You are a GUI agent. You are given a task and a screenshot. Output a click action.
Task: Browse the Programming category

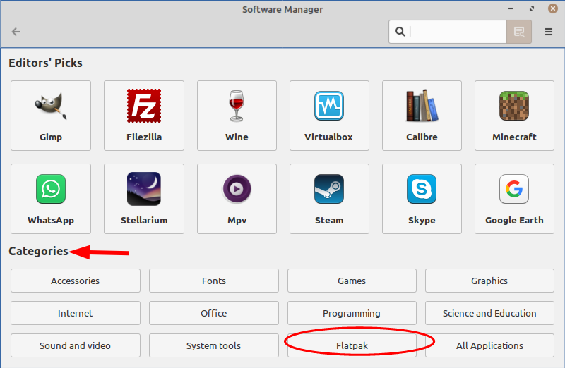pos(352,313)
